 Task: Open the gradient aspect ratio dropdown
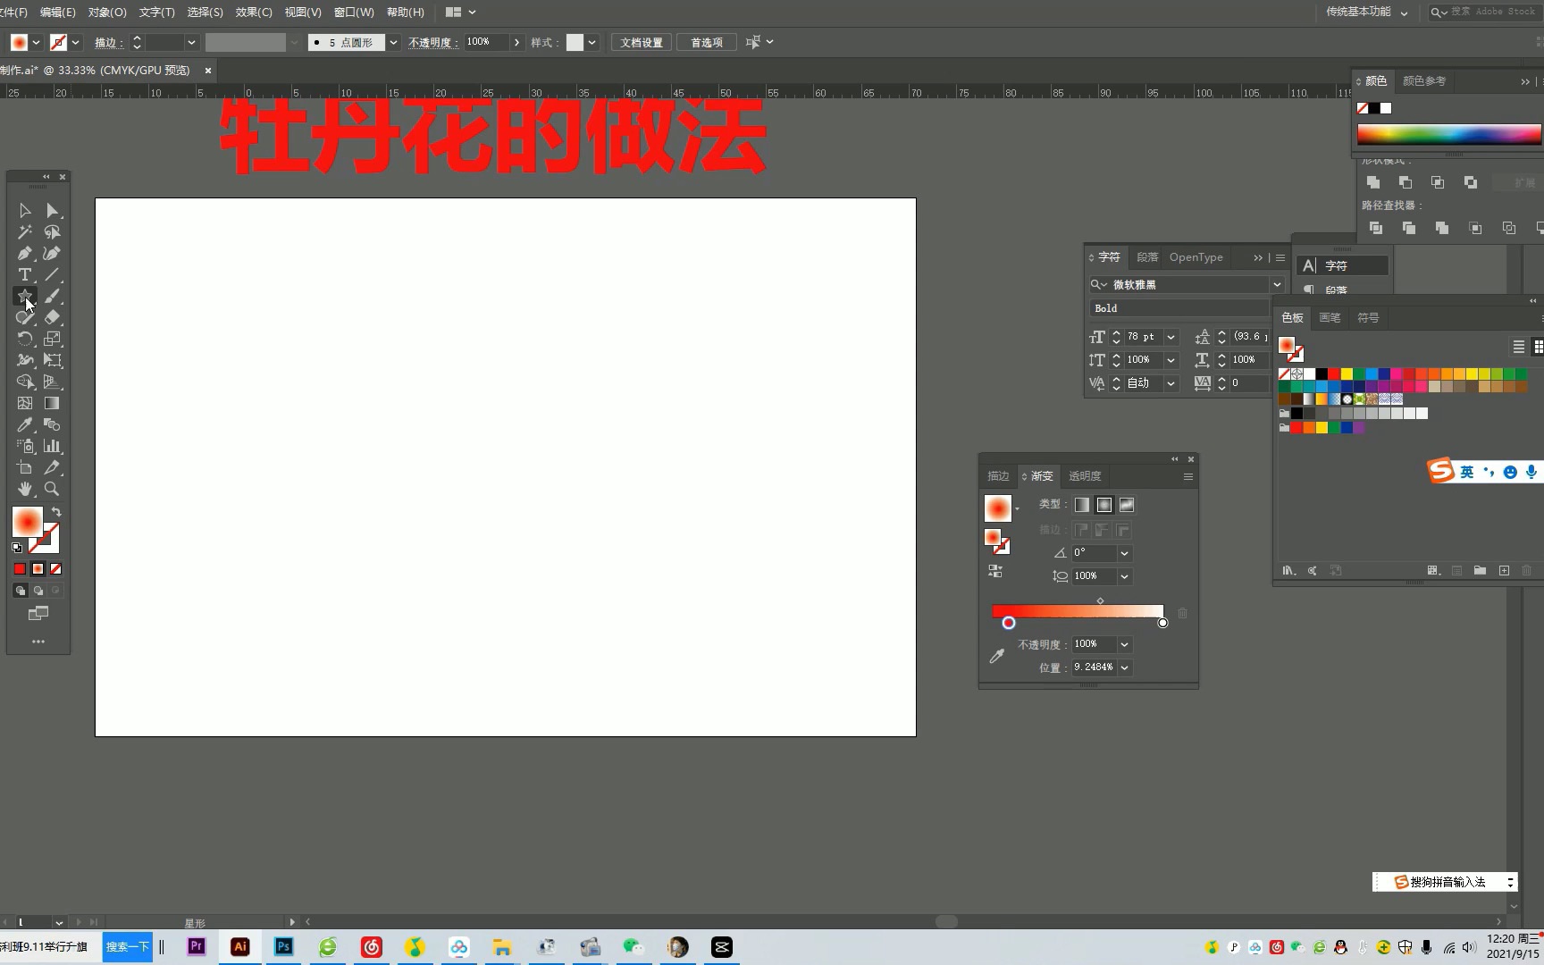1125,576
